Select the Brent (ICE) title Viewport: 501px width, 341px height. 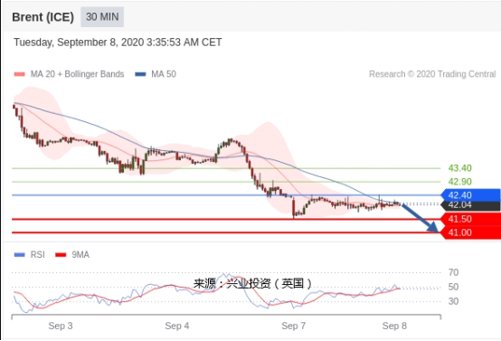pyautogui.click(x=43, y=17)
